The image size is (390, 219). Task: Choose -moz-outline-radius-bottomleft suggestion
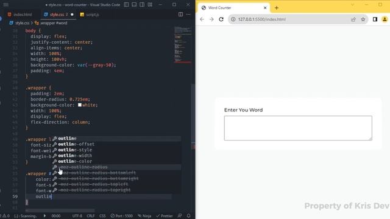[x=116, y=173]
